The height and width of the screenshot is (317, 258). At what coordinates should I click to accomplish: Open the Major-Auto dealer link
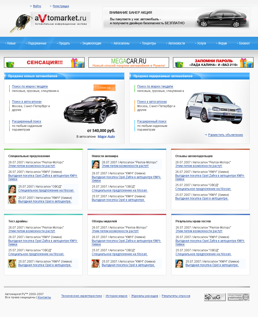click(x=106, y=137)
